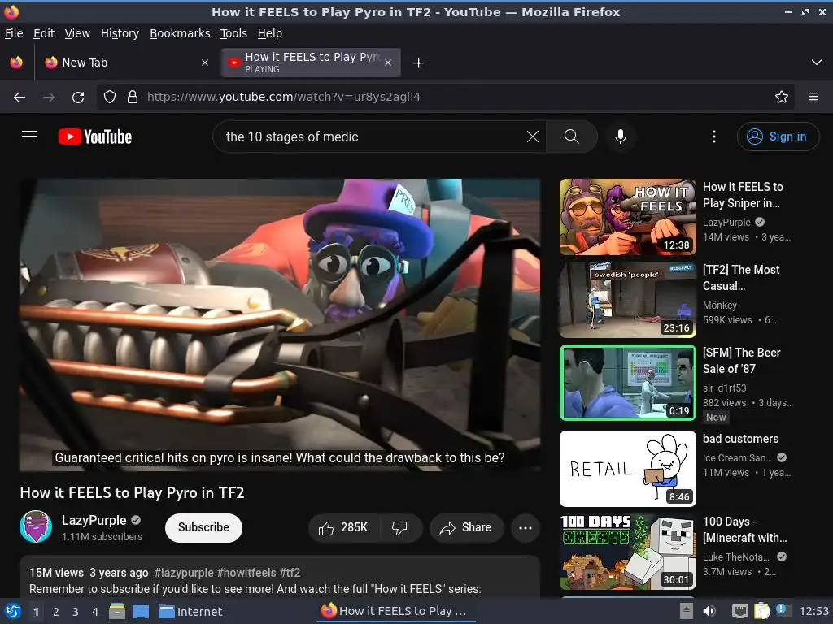This screenshot has height=624, width=833.
Task: Dislike the video with thumbs down
Action: pyautogui.click(x=400, y=527)
